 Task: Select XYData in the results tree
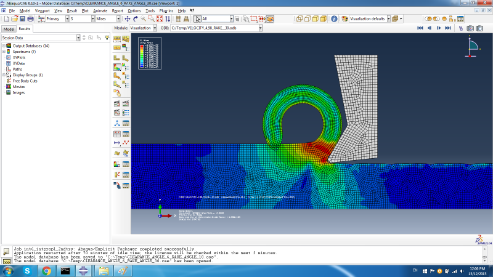[x=18, y=63]
